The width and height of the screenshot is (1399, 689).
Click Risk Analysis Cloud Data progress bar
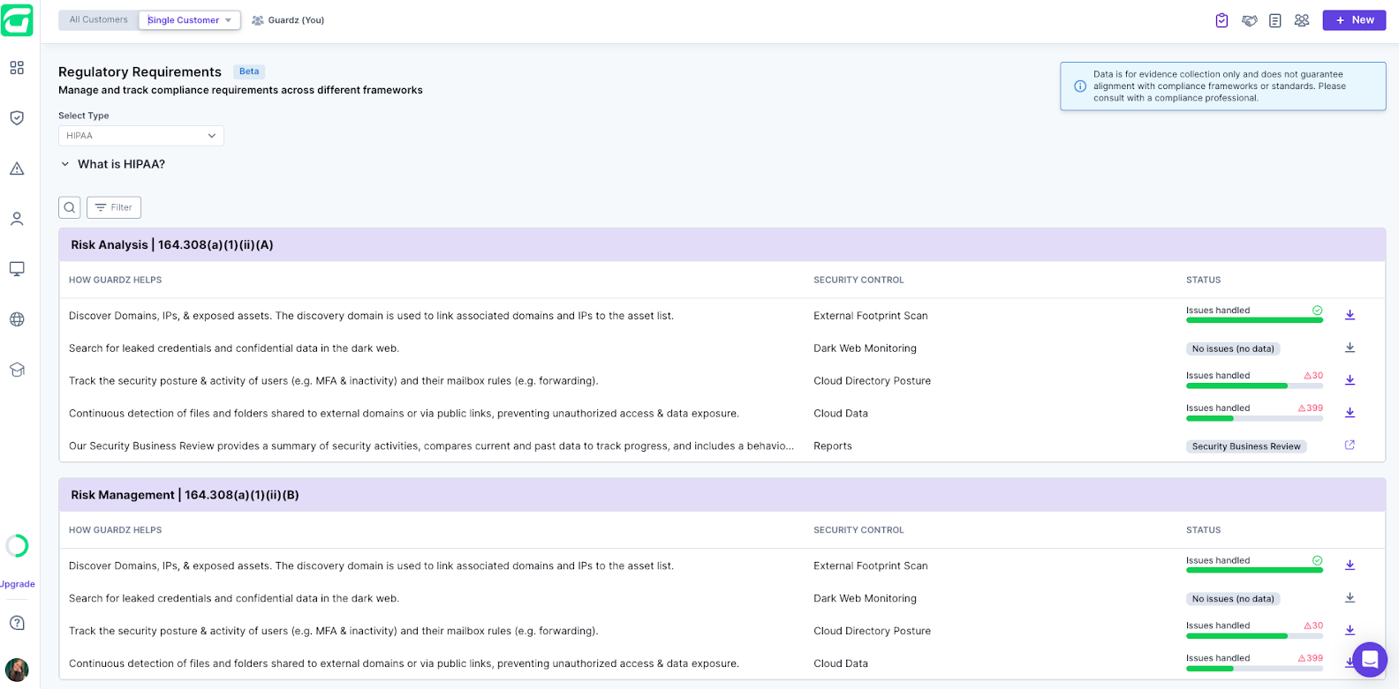click(1254, 418)
